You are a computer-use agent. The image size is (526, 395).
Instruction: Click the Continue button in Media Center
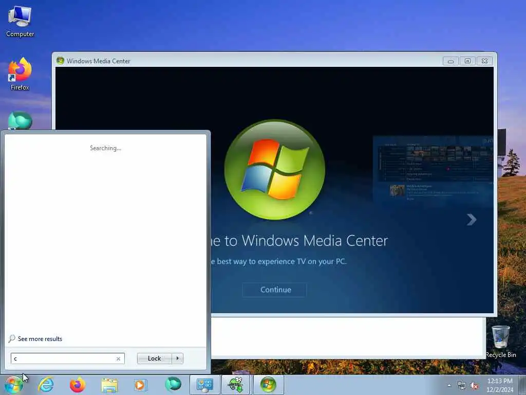pos(274,290)
